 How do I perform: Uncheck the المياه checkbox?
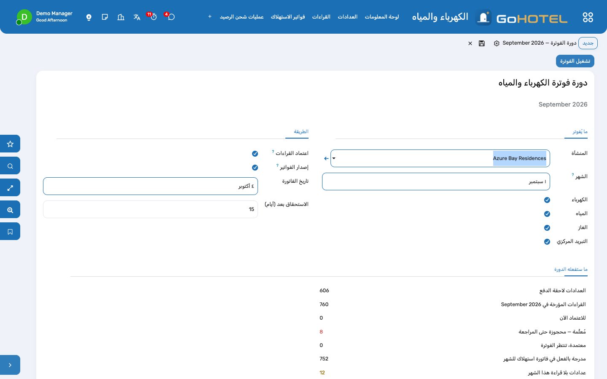[x=547, y=214]
